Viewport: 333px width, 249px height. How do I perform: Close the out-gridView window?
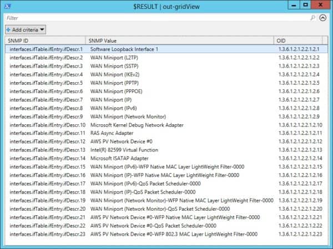click(x=321, y=4)
